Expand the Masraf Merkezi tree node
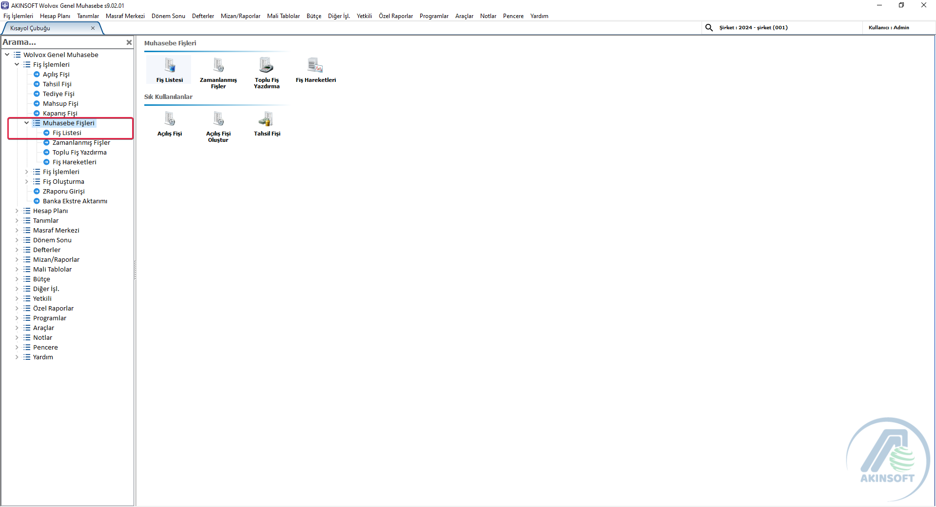936x507 pixels. pos(17,230)
